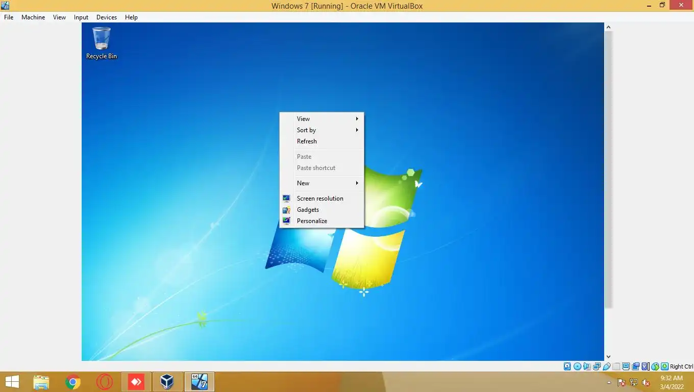Open Personalize from the context menu

tap(321, 220)
